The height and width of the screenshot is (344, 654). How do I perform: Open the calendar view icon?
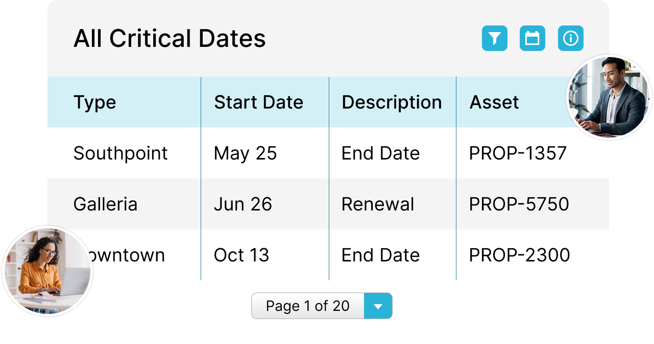pyautogui.click(x=532, y=39)
